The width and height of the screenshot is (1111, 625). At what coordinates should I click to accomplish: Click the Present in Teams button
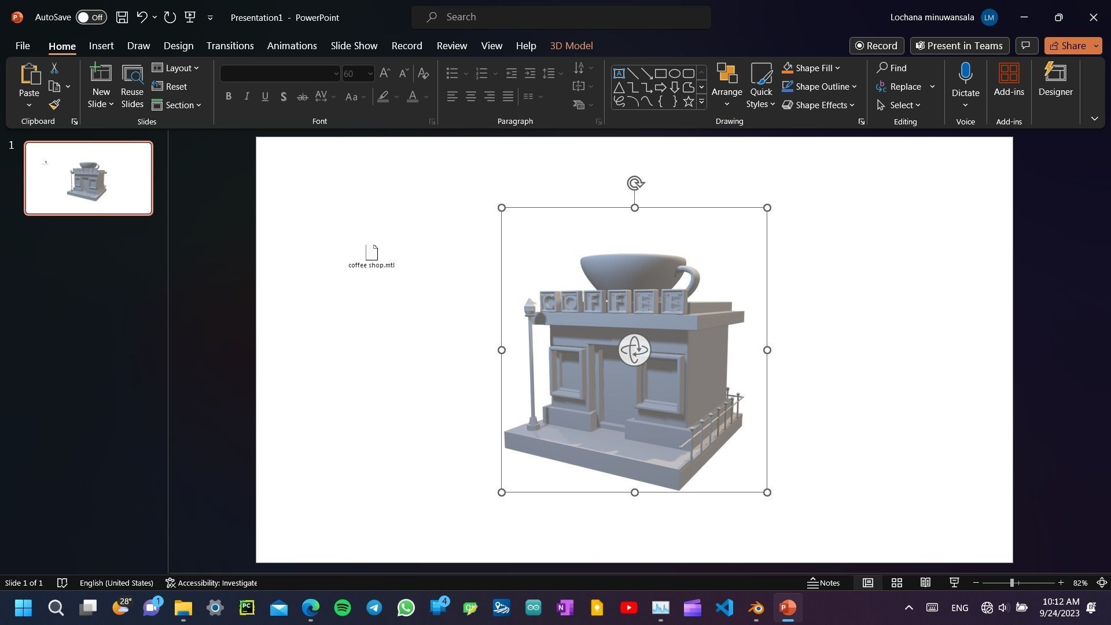(959, 46)
